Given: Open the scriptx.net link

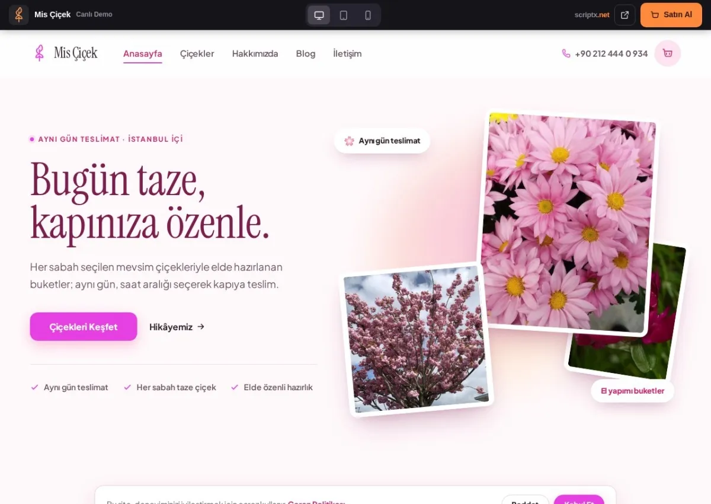Looking at the screenshot, I should [592, 15].
